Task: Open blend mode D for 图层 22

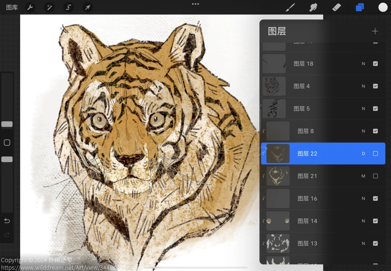Action: [x=363, y=153]
